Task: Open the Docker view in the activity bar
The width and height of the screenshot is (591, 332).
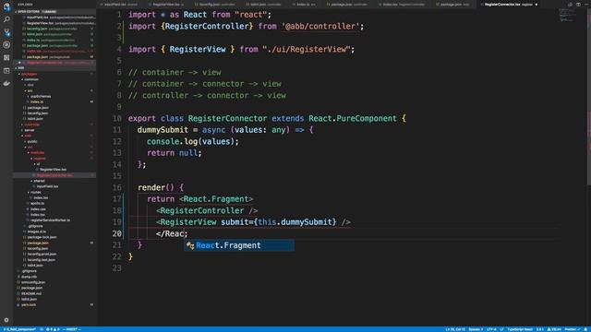Action: [6, 83]
